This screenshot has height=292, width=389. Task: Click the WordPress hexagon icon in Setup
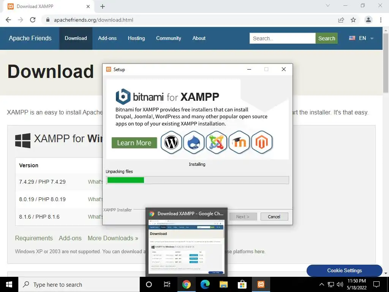[171, 142]
